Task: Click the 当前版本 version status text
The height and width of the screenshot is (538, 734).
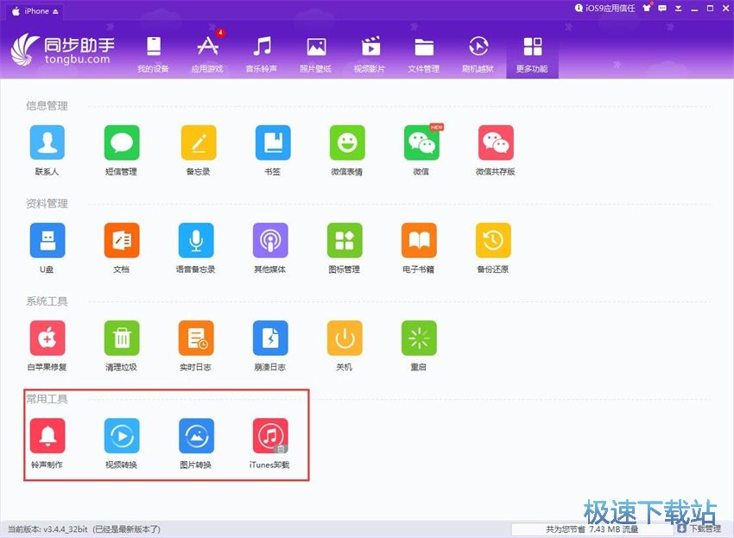Action: click(x=85, y=529)
